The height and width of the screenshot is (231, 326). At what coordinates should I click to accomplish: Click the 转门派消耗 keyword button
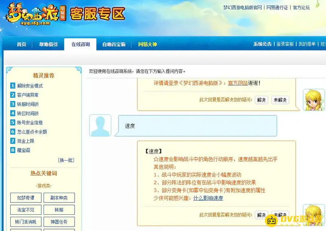(x=26, y=222)
